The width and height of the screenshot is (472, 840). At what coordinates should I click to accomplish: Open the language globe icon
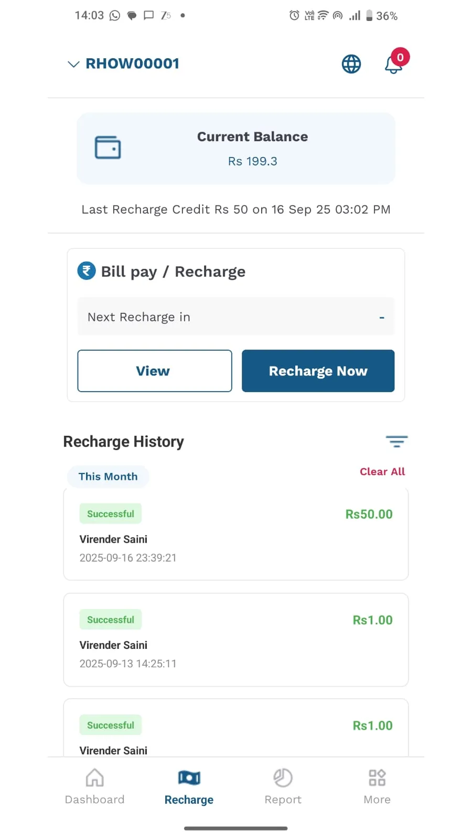click(x=351, y=64)
